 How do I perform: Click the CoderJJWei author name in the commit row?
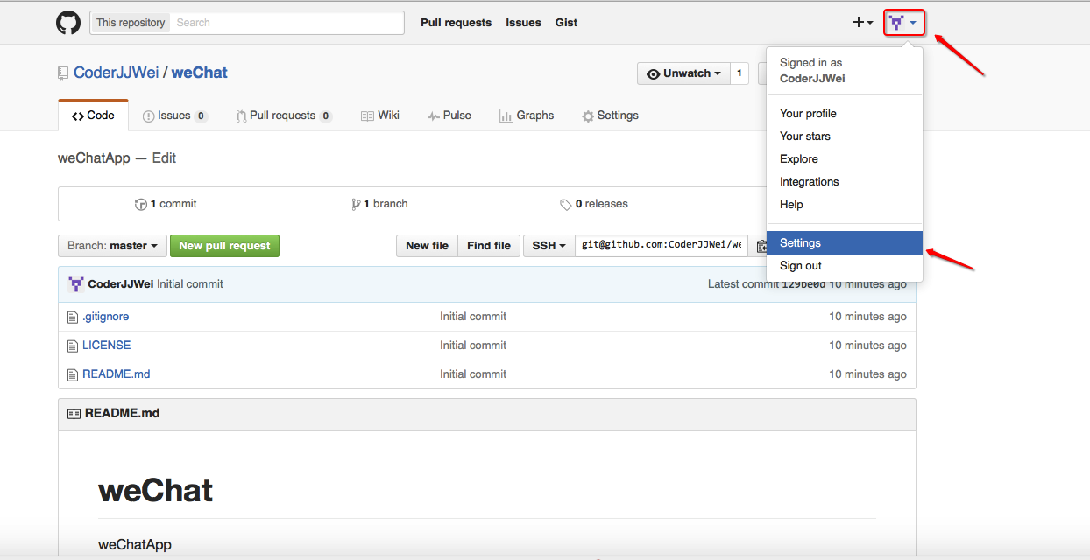[x=121, y=284]
